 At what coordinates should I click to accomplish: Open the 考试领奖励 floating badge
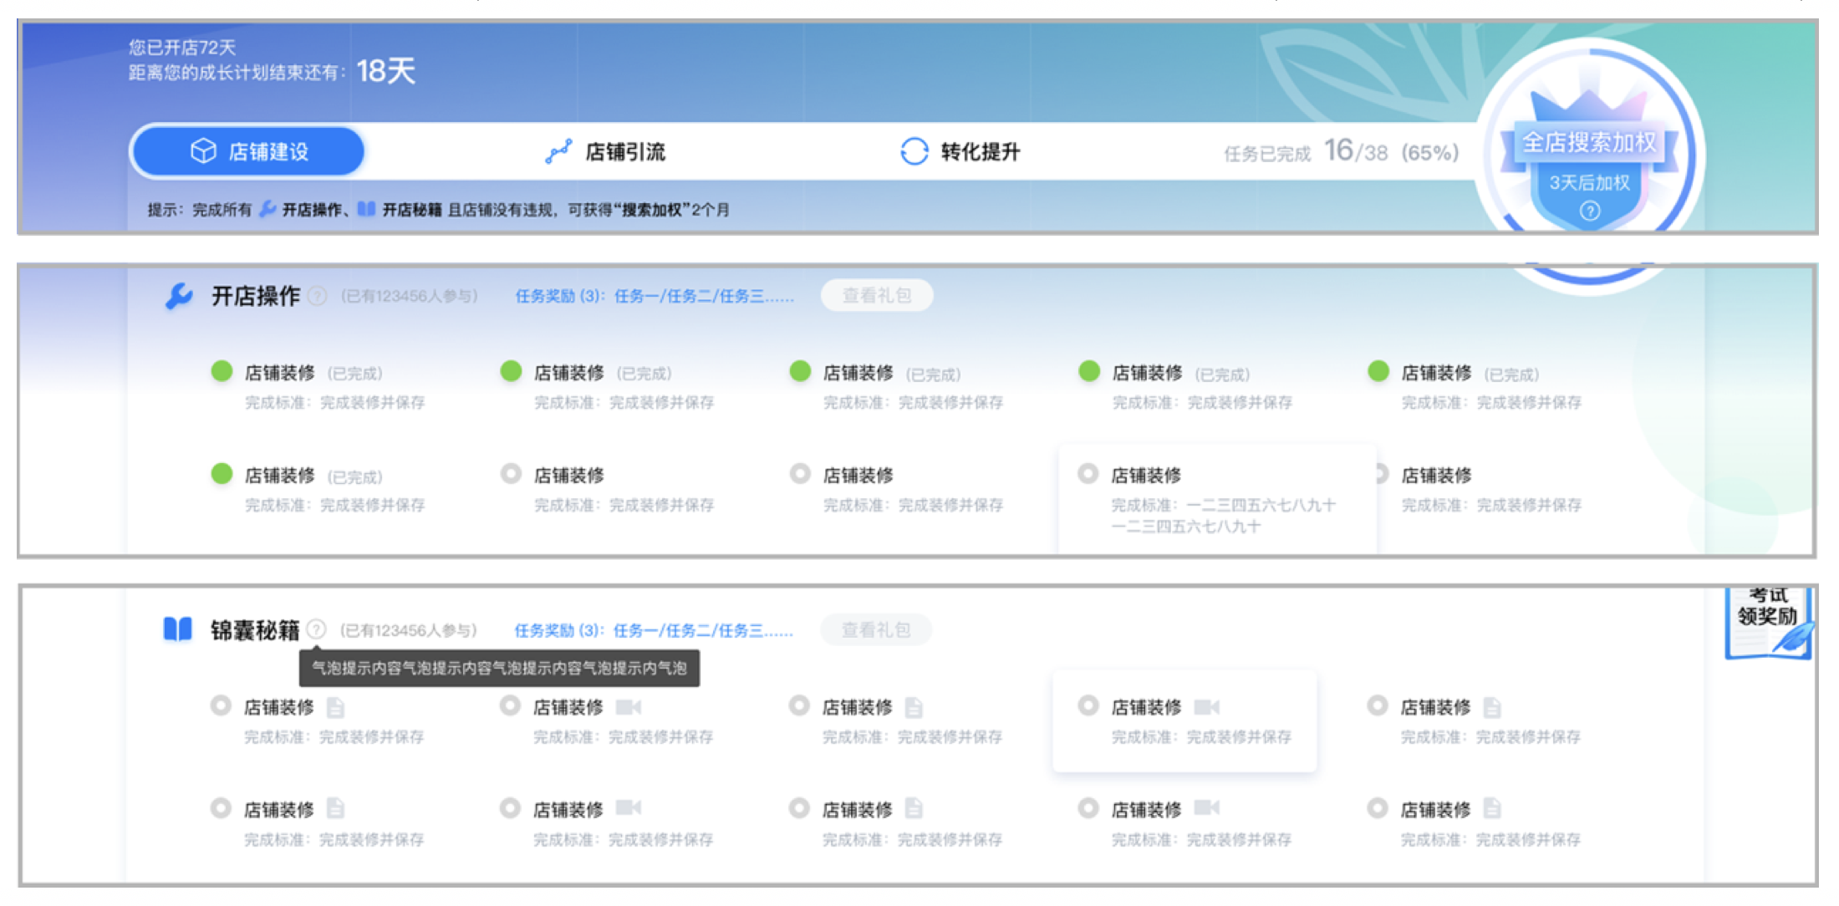(x=1767, y=623)
